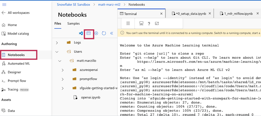Open the VS Code icon in Files toolbar

(x=81, y=33)
